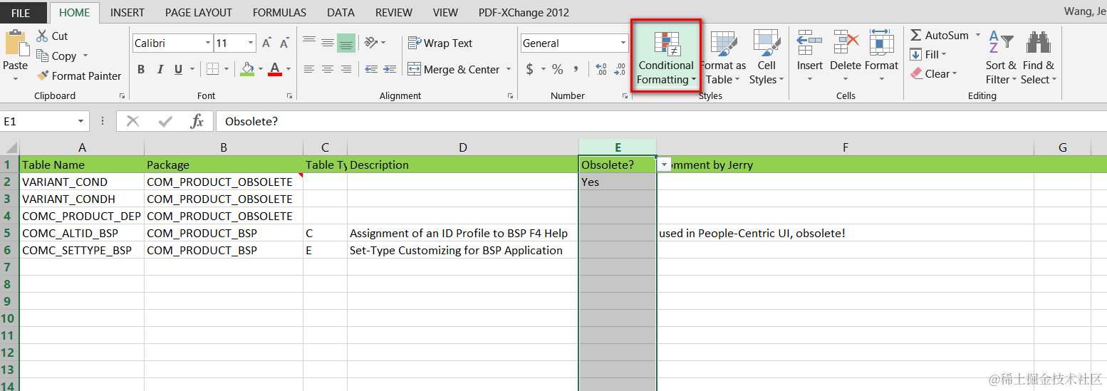
Task: Click the Copy icon
Action: (x=43, y=56)
